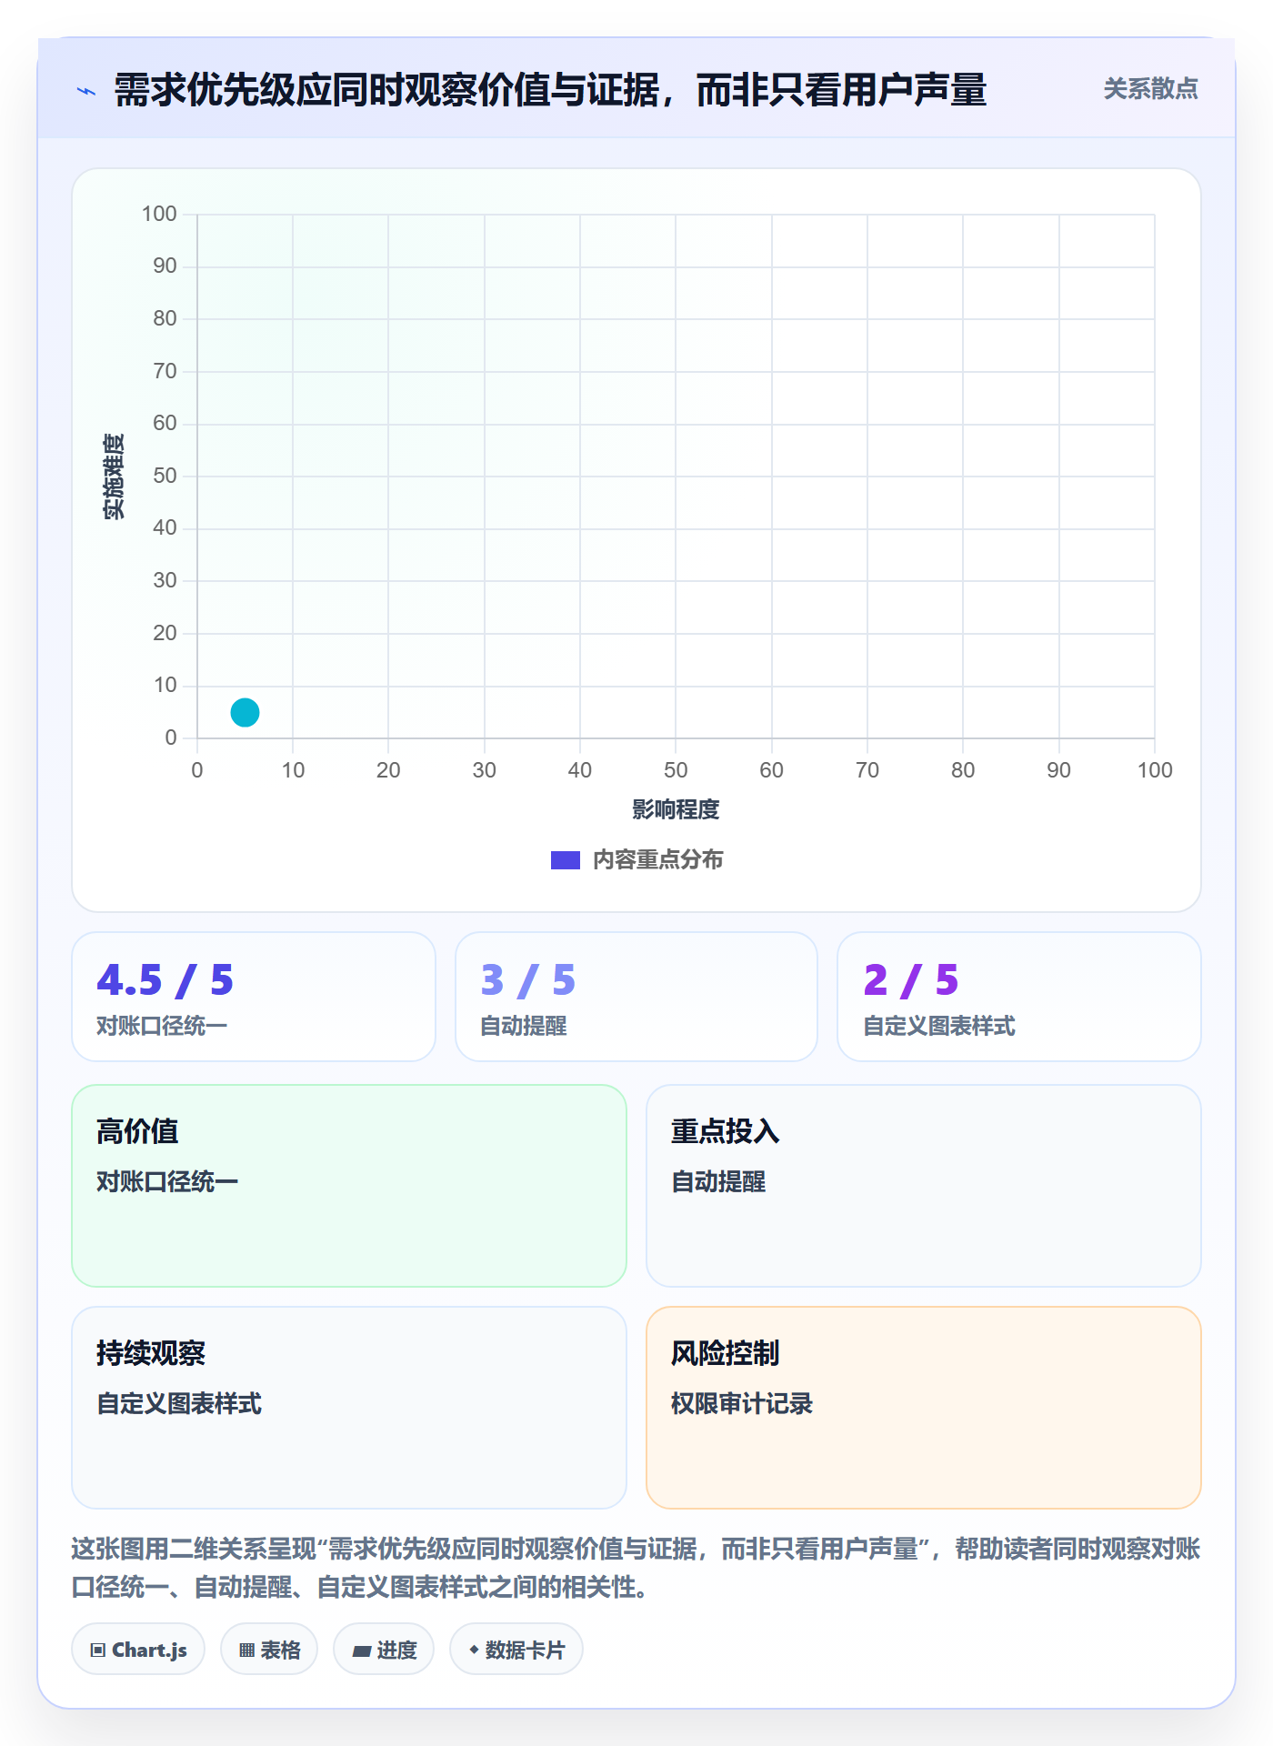Image resolution: width=1273 pixels, height=1746 pixels.
Task: Select the cyan scatter data point
Action: tap(245, 712)
